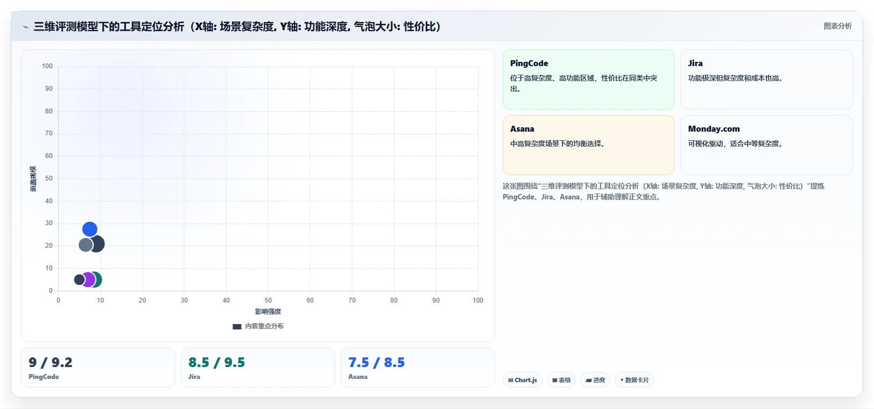The width and height of the screenshot is (874, 409).
Task: Click the blue bubble near y=28
Action: click(90, 229)
